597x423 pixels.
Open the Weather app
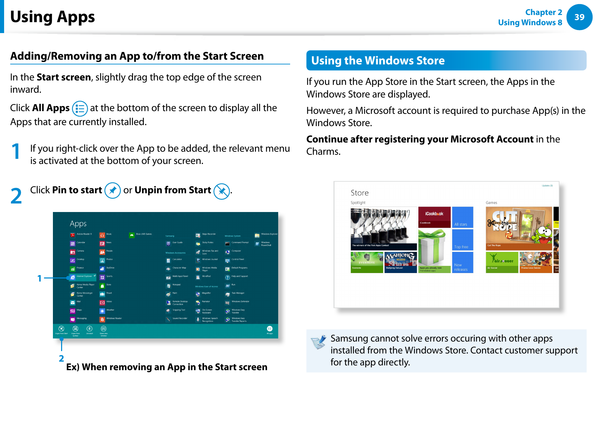[107, 311]
